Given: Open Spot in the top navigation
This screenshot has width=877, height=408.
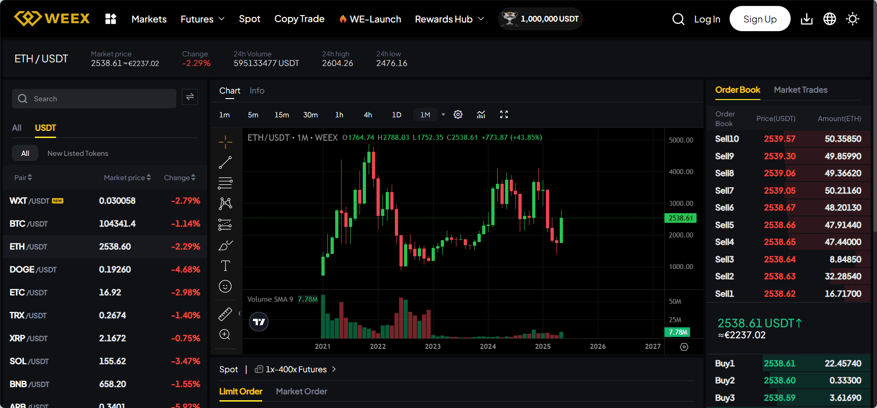Looking at the screenshot, I should (249, 19).
